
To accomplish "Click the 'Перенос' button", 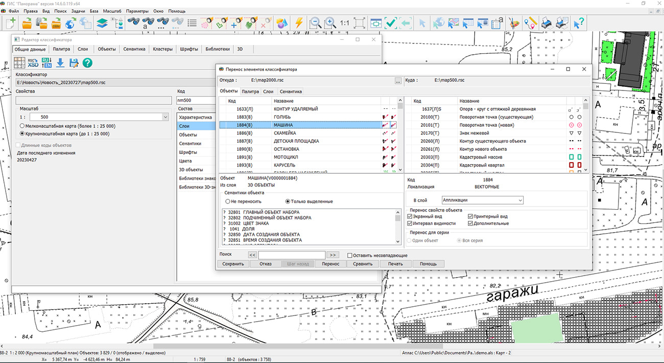I will point(330,264).
